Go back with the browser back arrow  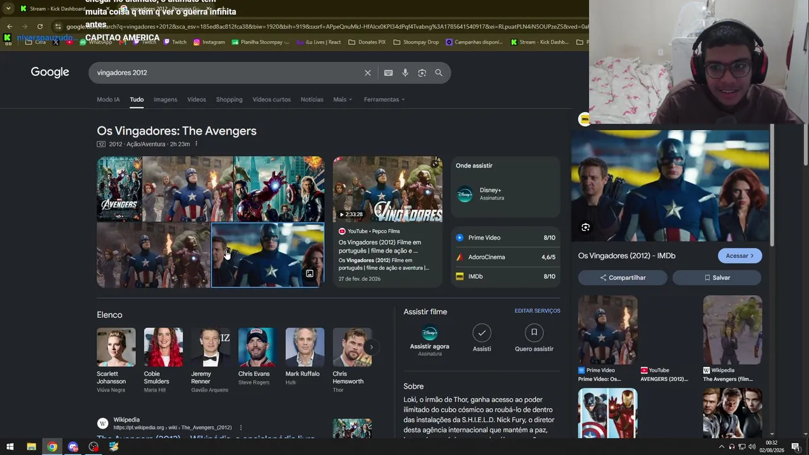[9, 27]
